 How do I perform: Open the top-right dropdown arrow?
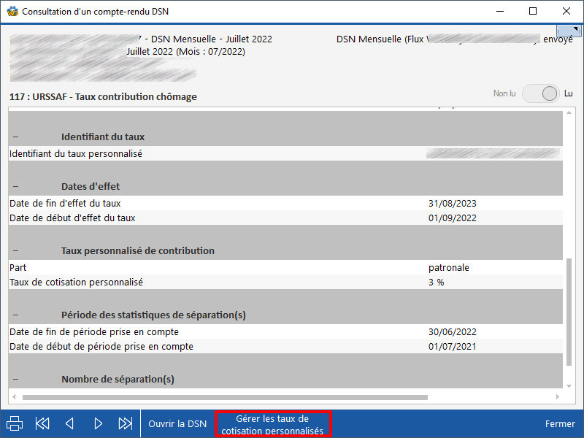pos(568,30)
